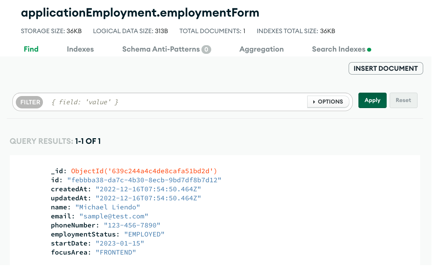Click the updatedAt timestamp value
The image size is (442, 273).
tap(148, 198)
